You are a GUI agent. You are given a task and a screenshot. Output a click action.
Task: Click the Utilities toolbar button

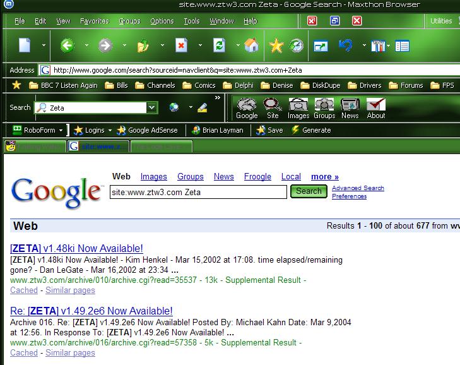441,21
